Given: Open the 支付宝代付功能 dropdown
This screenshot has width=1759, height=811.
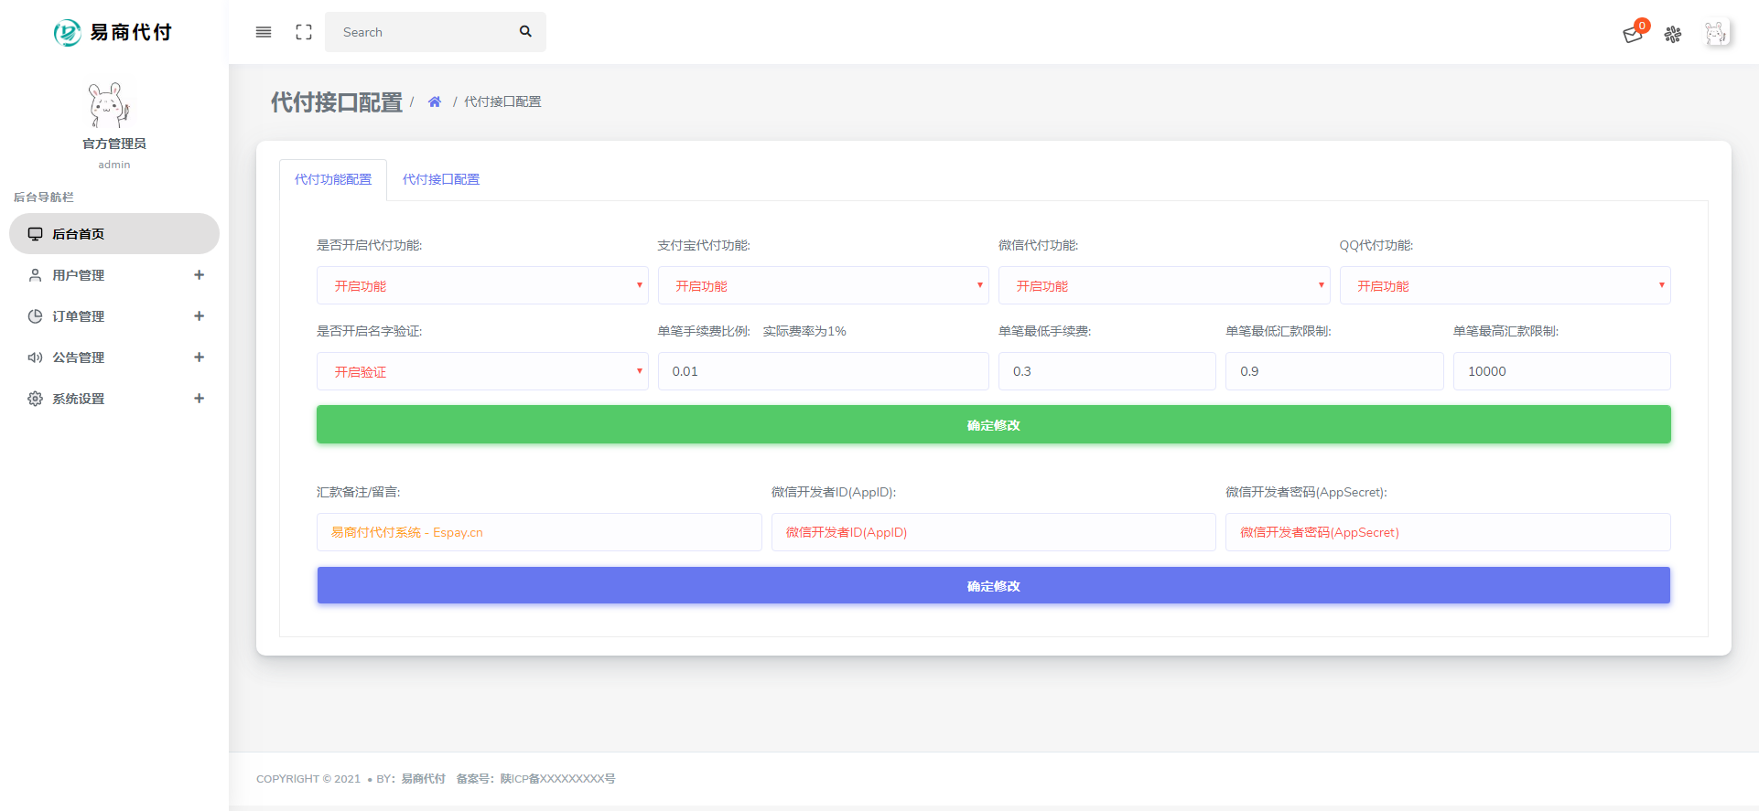Looking at the screenshot, I should (823, 285).
